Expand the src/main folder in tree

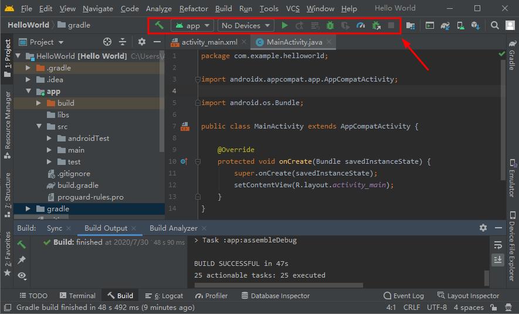point(50,150)
